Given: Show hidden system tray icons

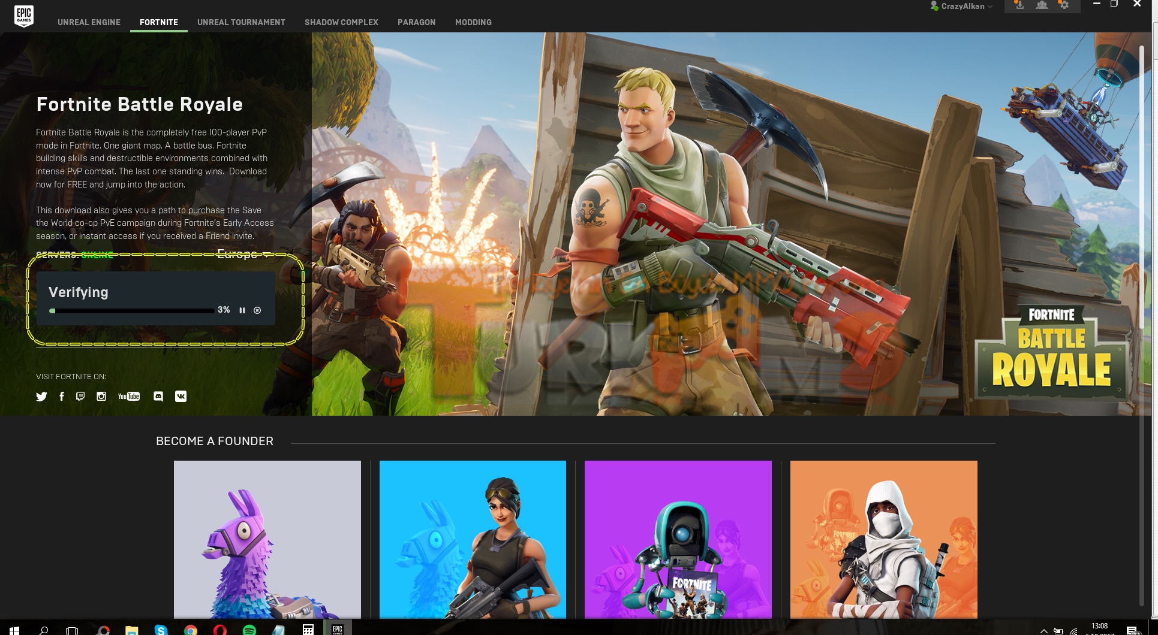Looking at the screenshot, I should coord(1044,631).
